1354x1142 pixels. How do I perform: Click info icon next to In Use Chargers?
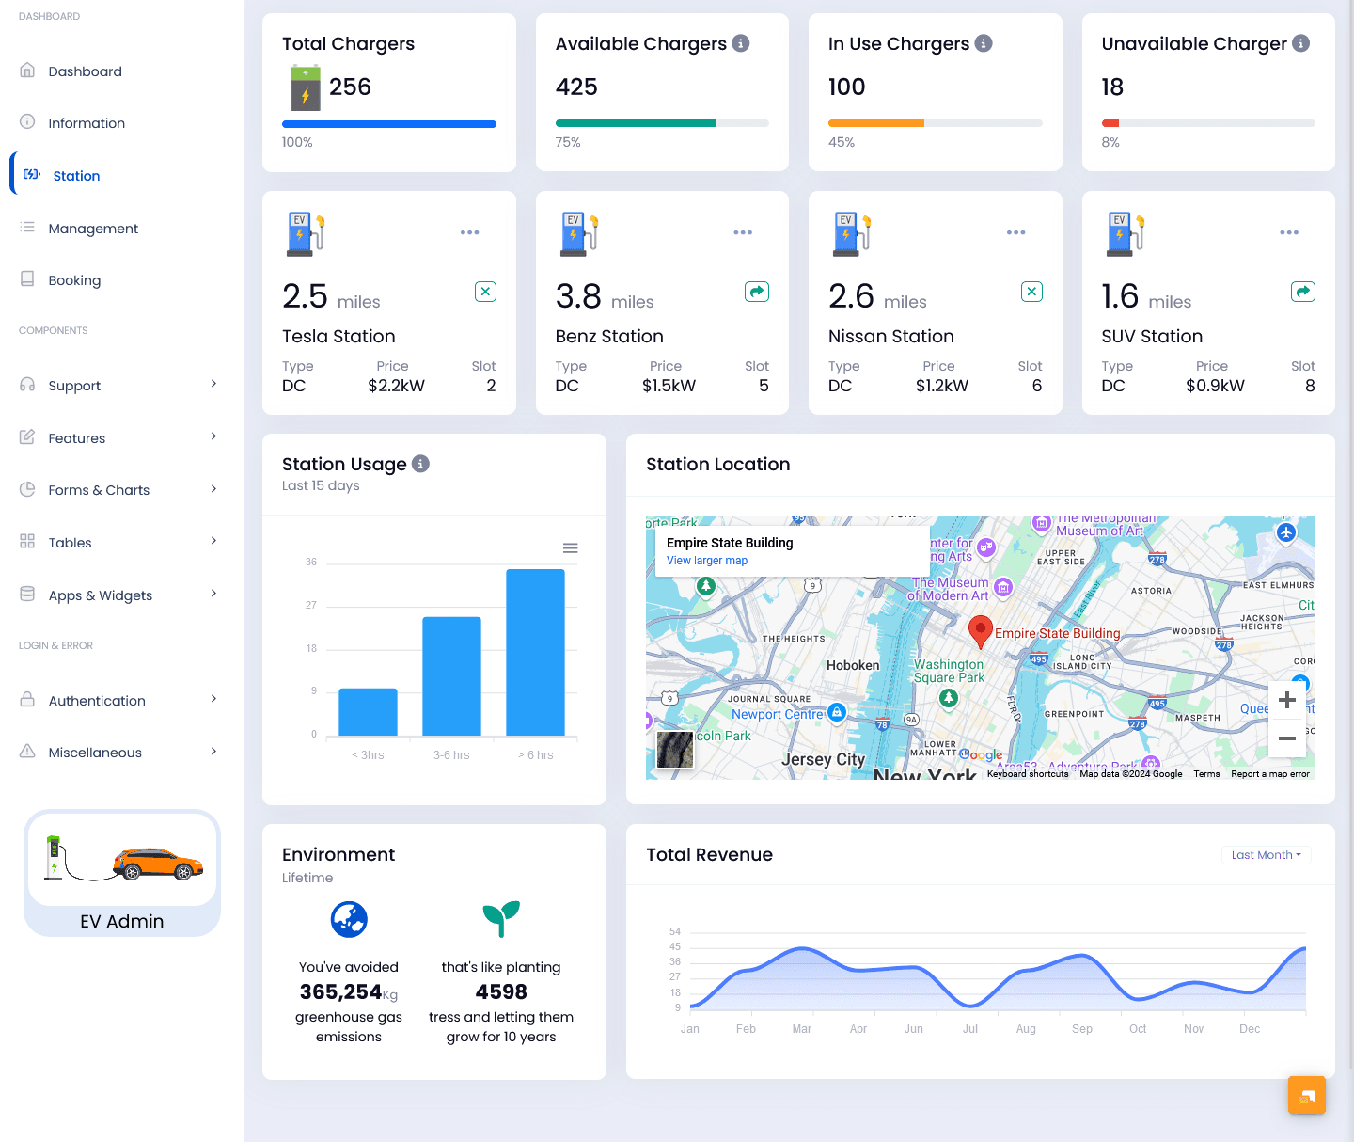(x=984, y=43)
